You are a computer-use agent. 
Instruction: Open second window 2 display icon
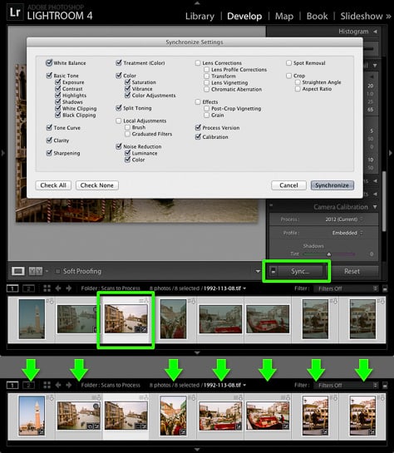point(28,288)
